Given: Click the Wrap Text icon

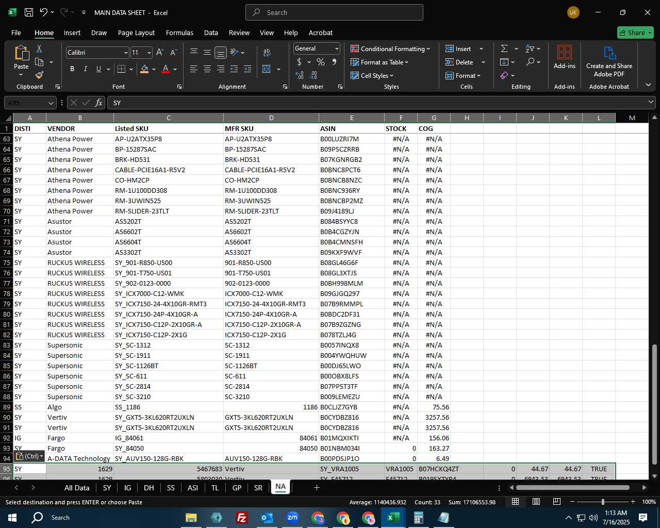Looking at the screenshot, I should tap(267, 52).
